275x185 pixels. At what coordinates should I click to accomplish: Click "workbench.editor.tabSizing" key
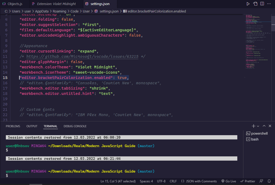click(52, 88)
